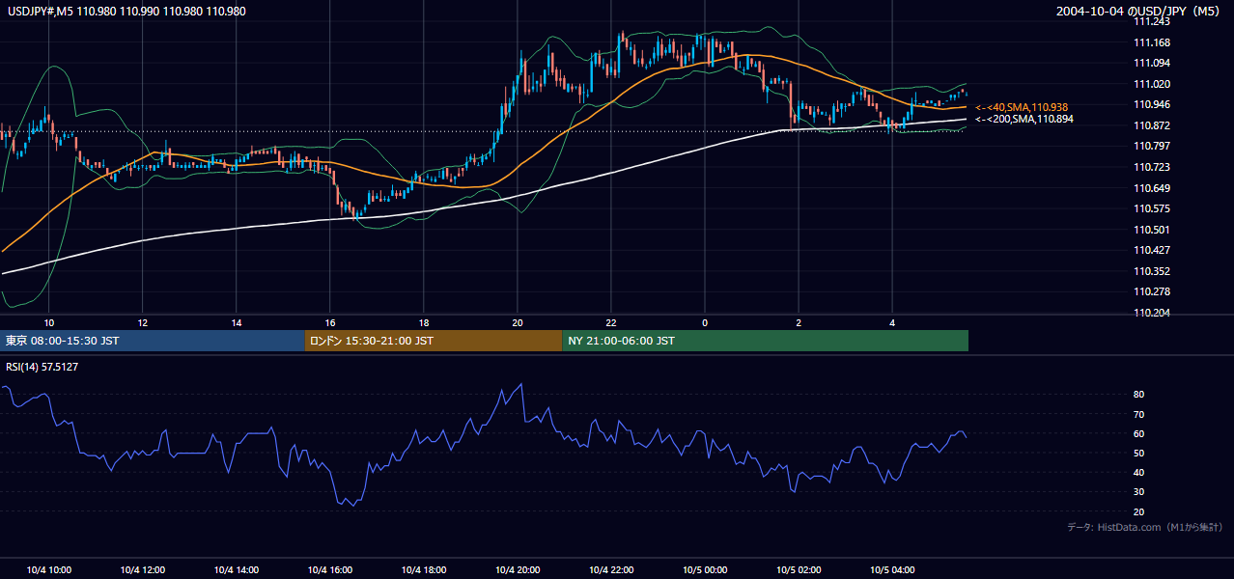Screen dimensions: 1234x579
Task: Click the 10/4 22:00 date label
Action: [611, 570]
